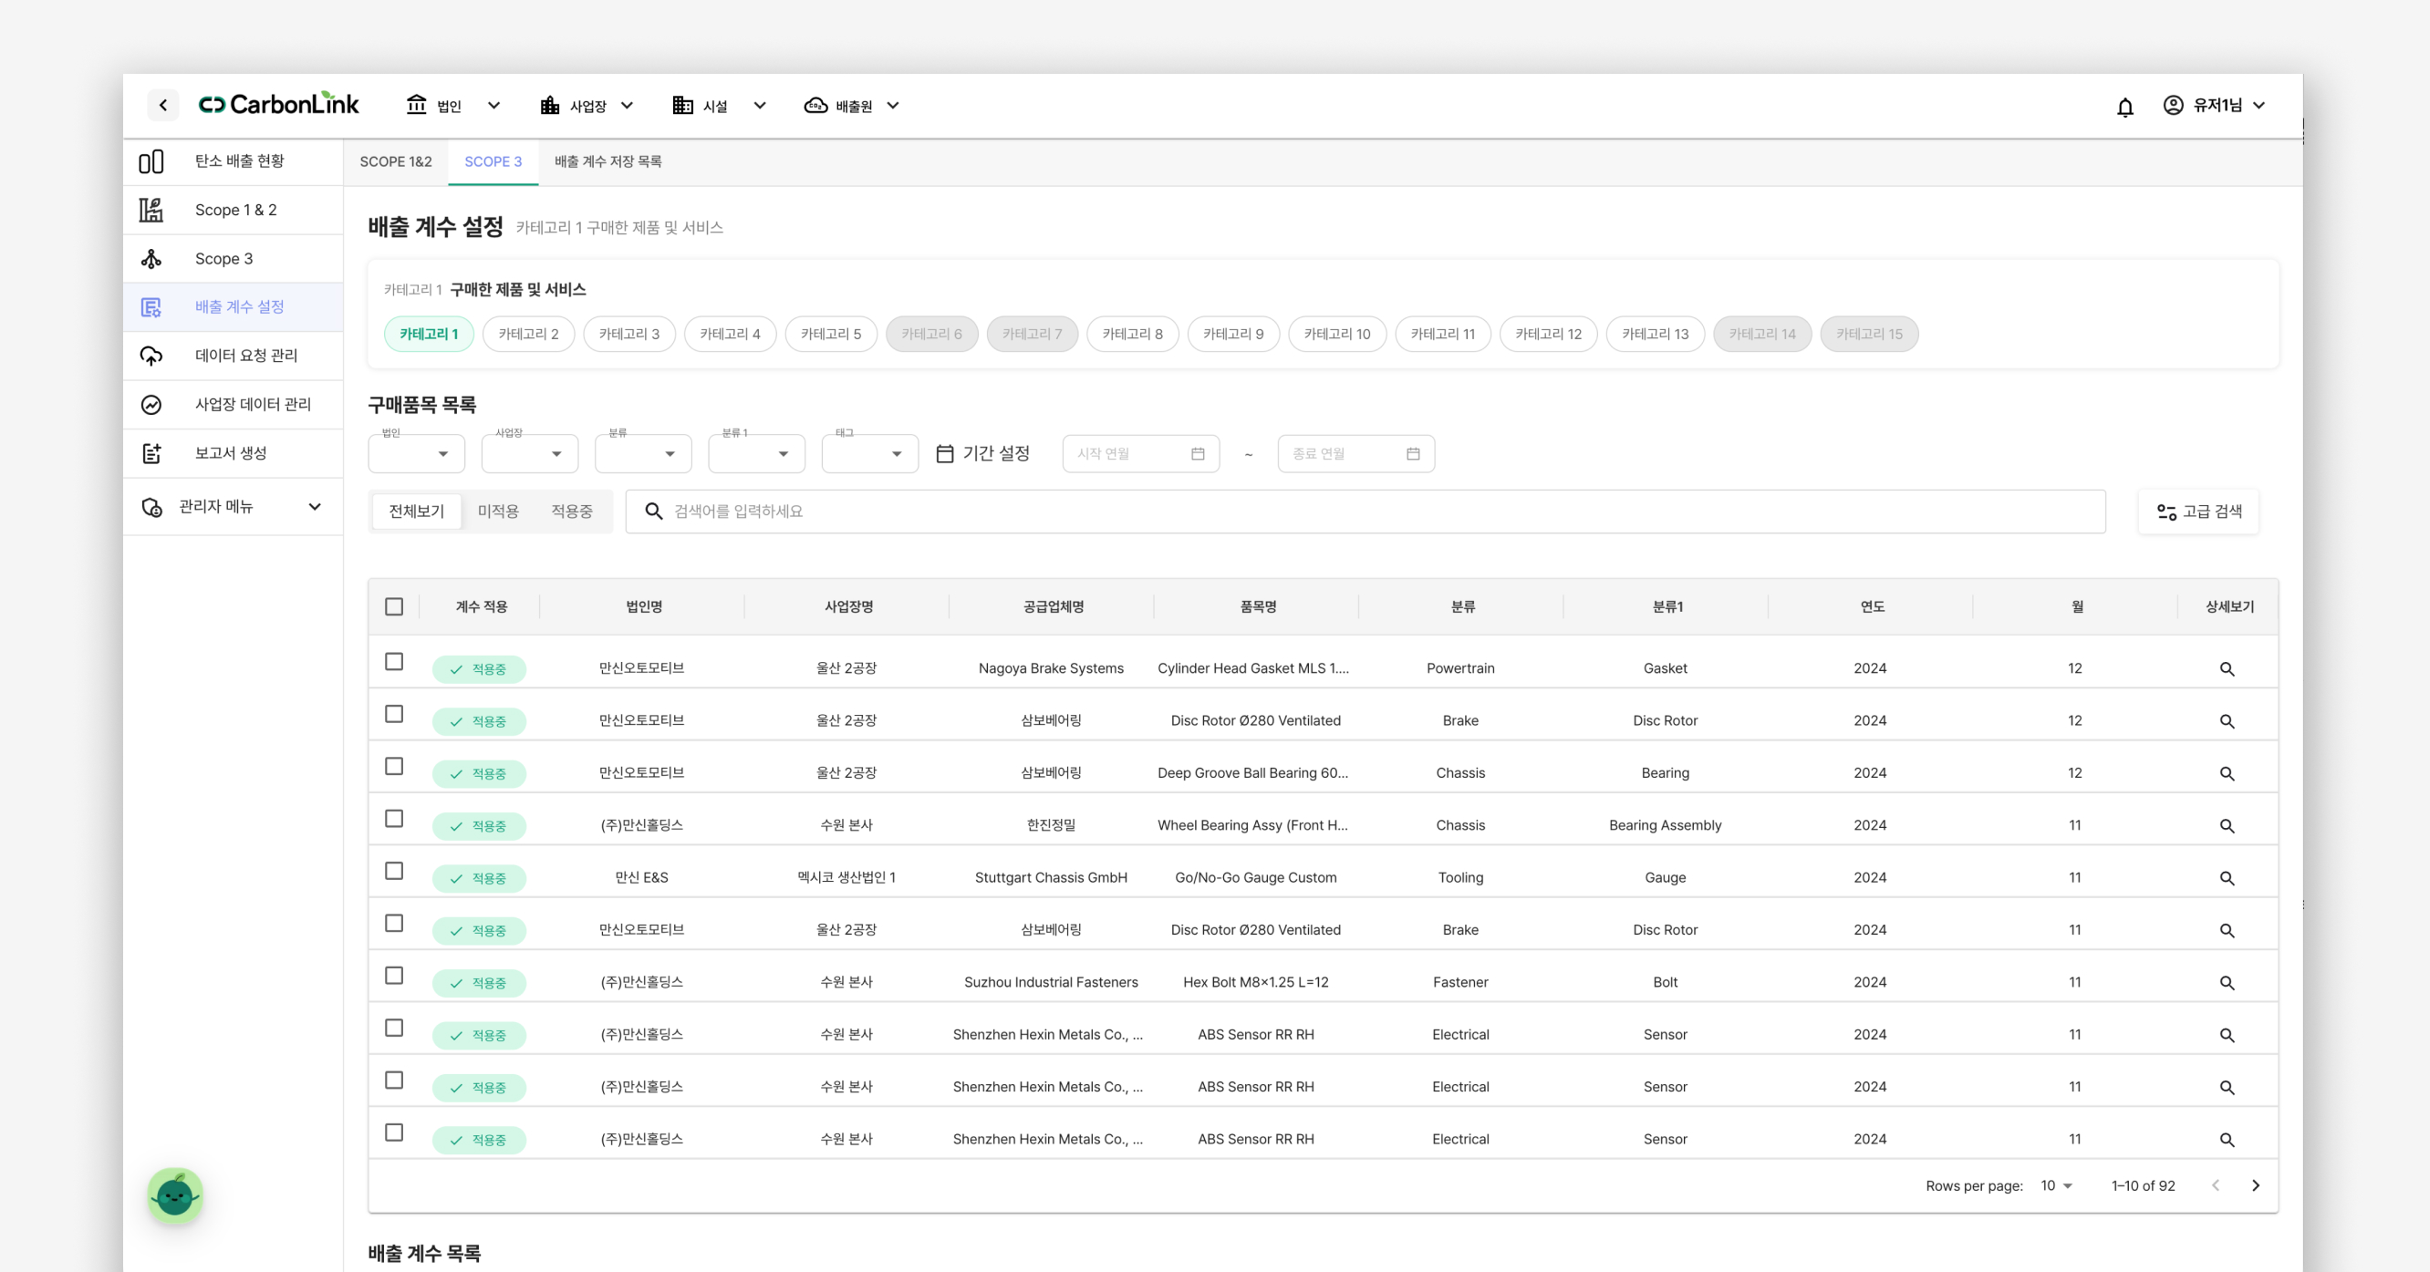The height and width of the screenshot is (1272, 2430).
Task: Open 보고서 생성 in sidebar
Action: (x=233, y=453)
